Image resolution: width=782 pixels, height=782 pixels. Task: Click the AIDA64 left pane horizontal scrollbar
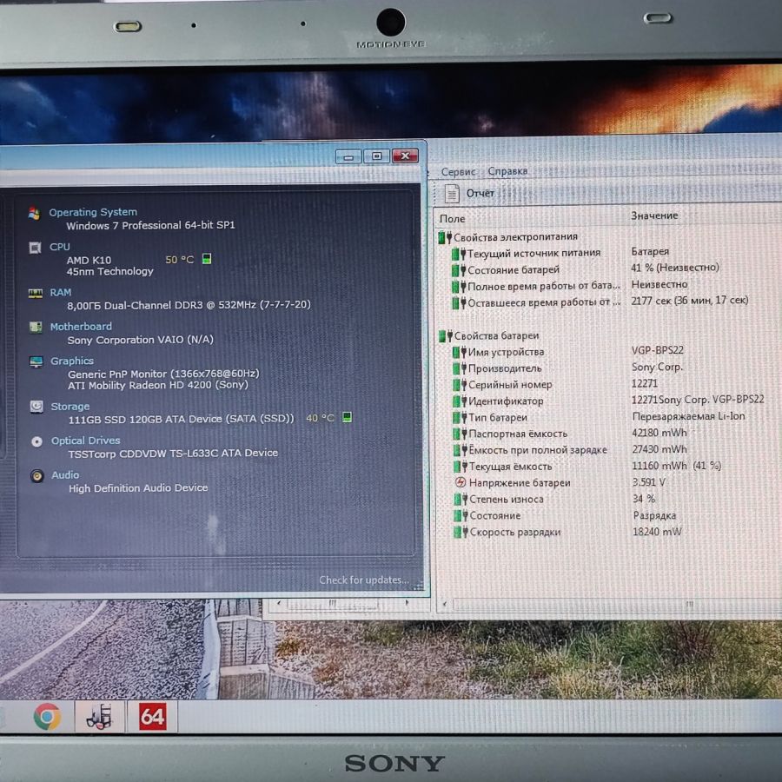tap(344, 604)
